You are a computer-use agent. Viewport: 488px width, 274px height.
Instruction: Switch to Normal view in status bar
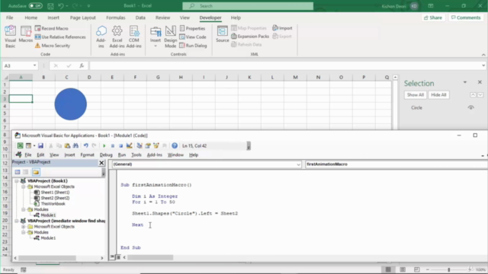click(388, 269)
